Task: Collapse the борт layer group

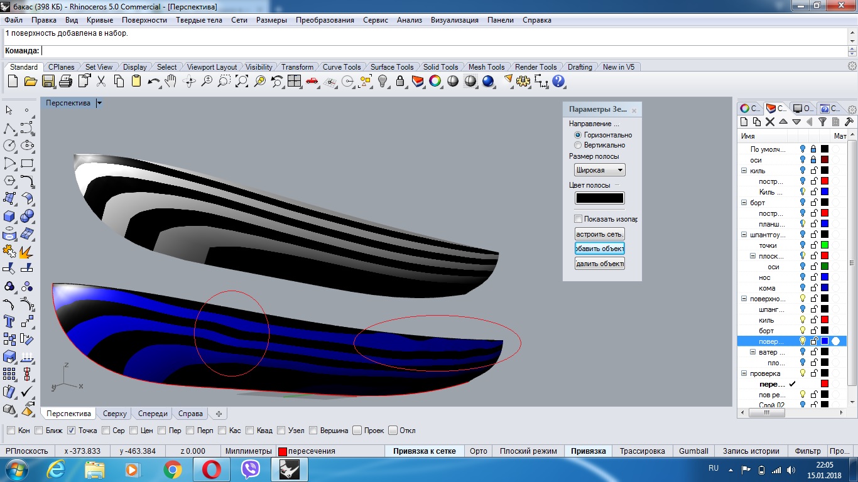Action: 744,203
